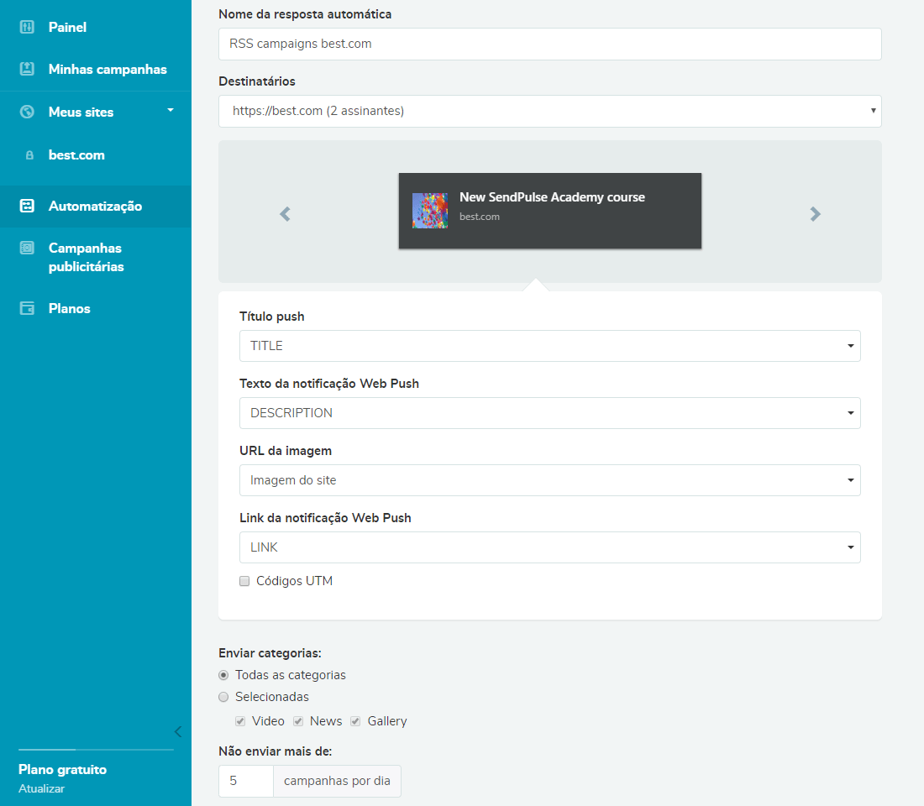Open Automatização menu item

pyautogui.click(x=96, y=207)
